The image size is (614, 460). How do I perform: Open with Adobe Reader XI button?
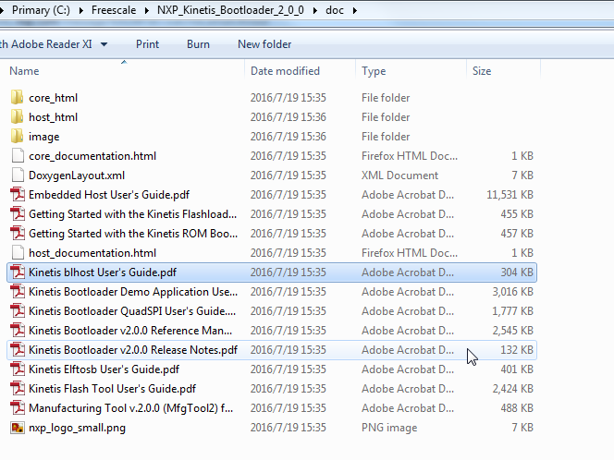[46, 44]
